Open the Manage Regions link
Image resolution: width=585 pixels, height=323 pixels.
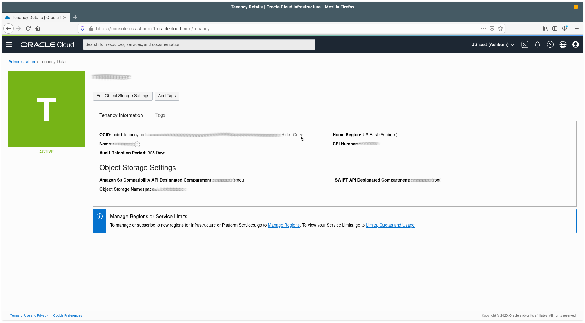[x=284, y=225]
